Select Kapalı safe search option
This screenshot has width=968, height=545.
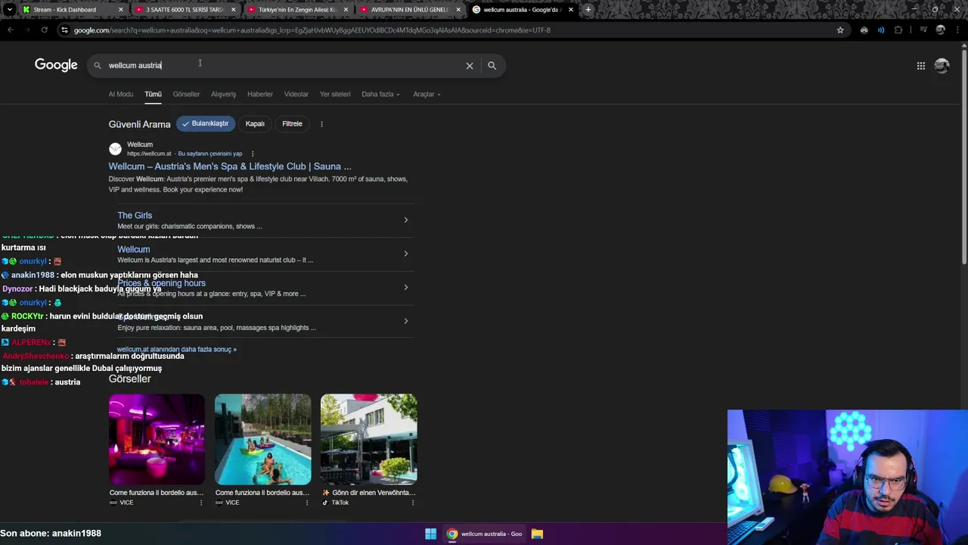click(255, 123)
